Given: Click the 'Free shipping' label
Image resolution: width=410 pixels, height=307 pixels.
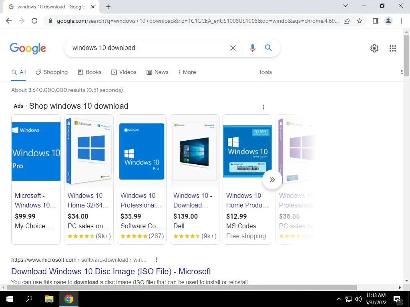Looking at the screenshot, I should [x=246, y=236].
